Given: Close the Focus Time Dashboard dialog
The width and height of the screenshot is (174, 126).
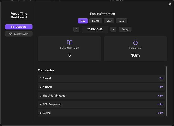Looking at the screenshot, I should (x=170, y=4).
